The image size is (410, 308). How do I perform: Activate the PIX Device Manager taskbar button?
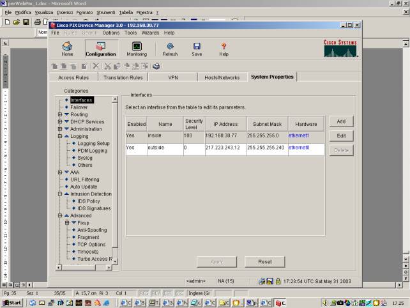(x=280, y=303)
